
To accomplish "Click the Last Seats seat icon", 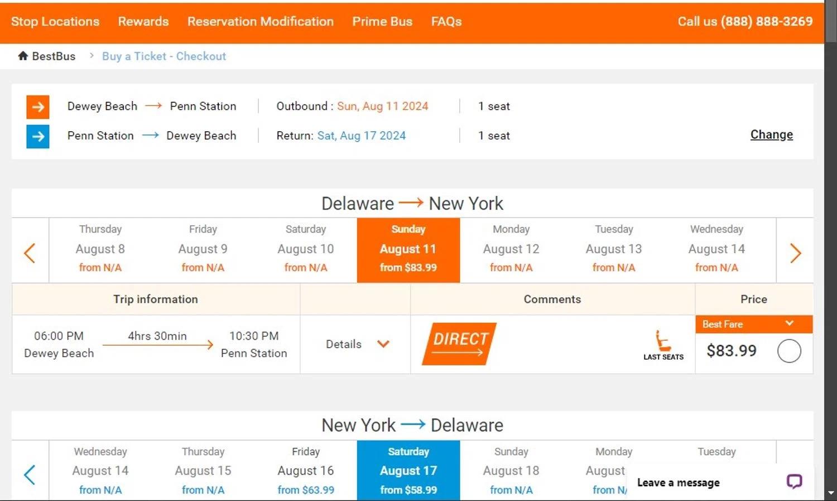I will coord(663,340).
